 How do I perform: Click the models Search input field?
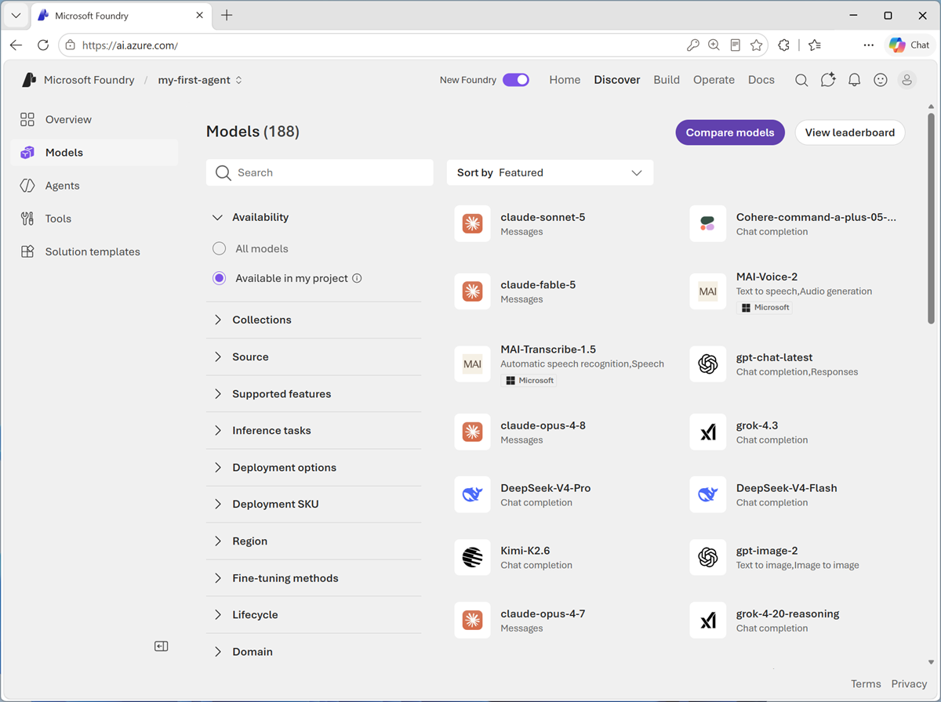click(x=320, y=172)
